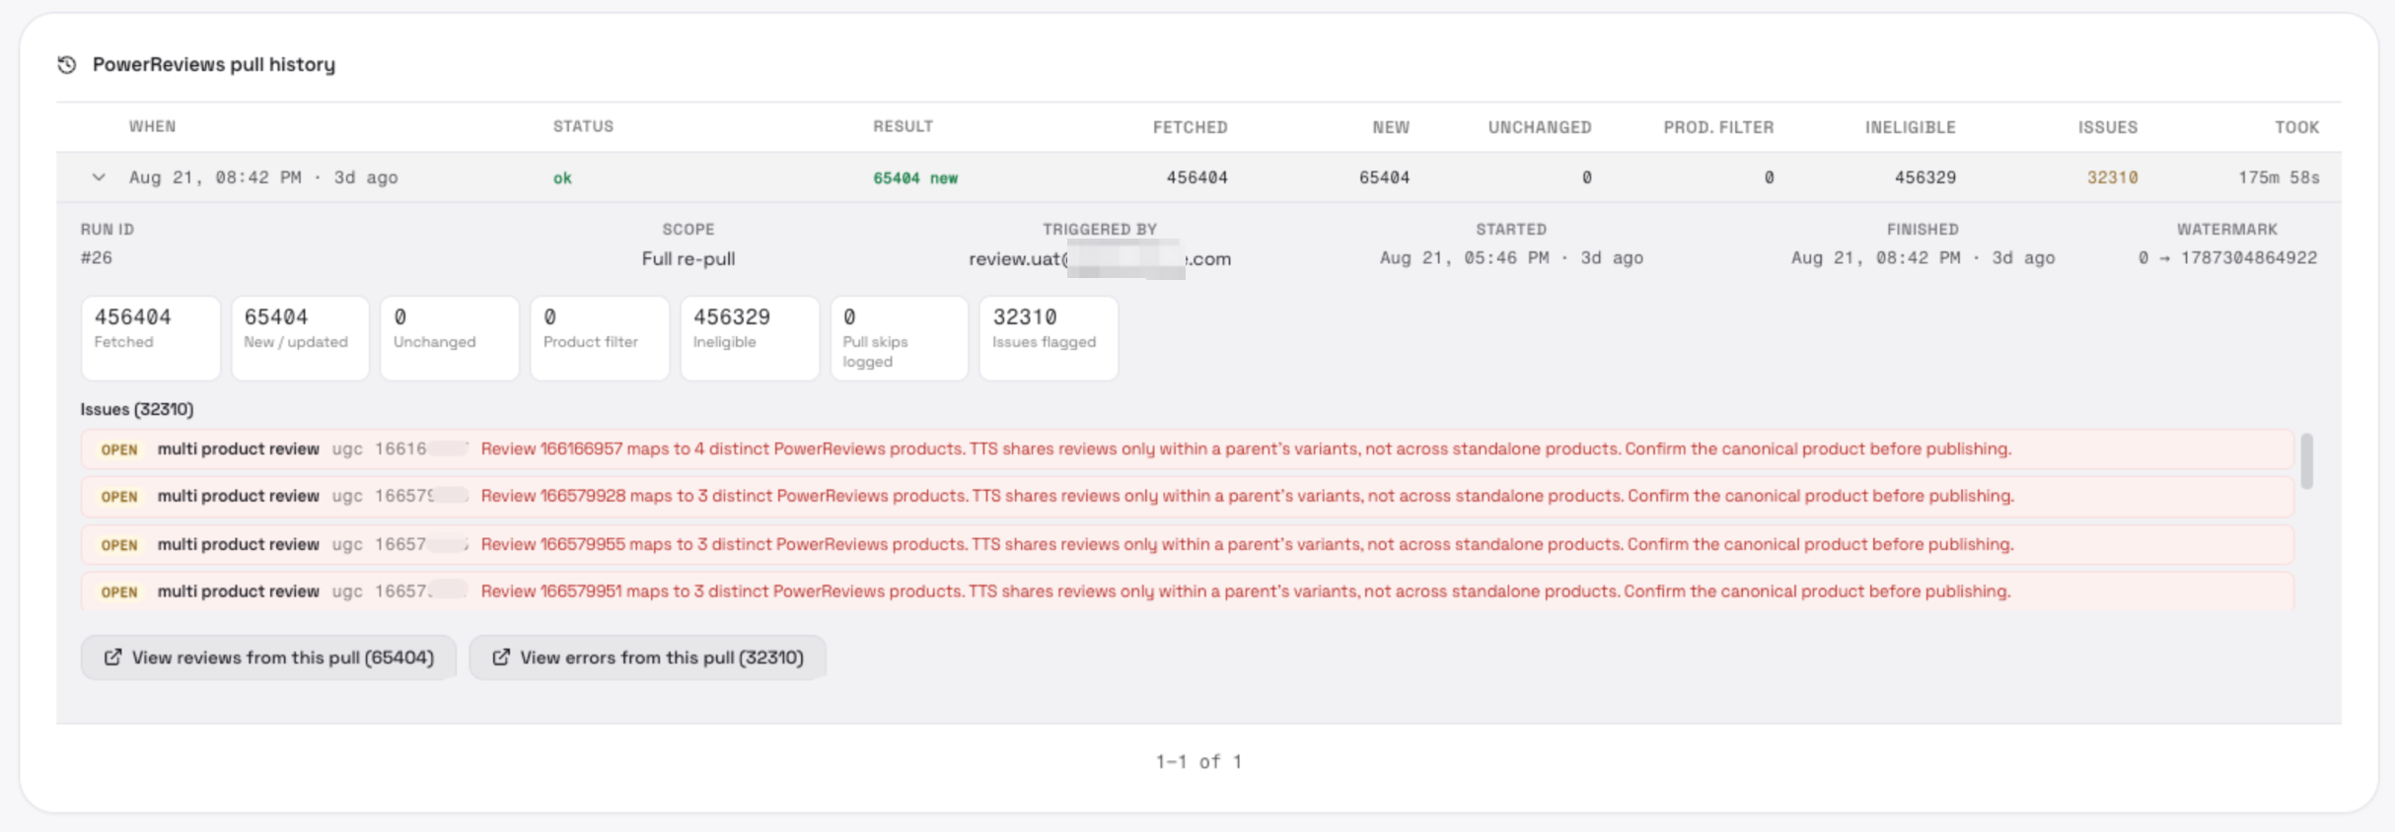Click the WHEN column header
Viewport: 2395px width, 832px height.
(152, 126)
